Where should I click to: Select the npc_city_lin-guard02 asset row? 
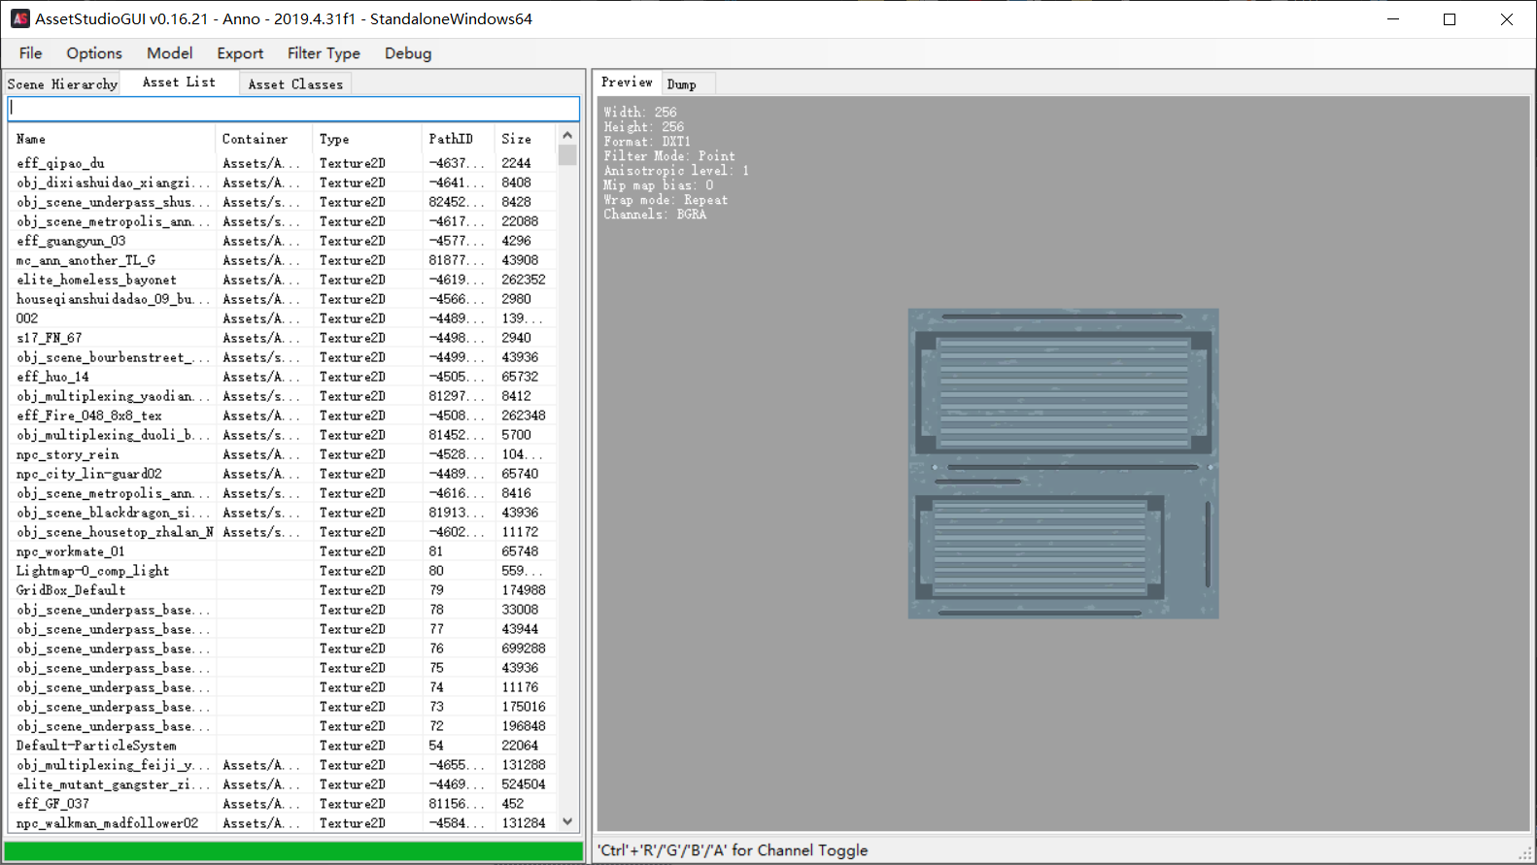point(282,474)
